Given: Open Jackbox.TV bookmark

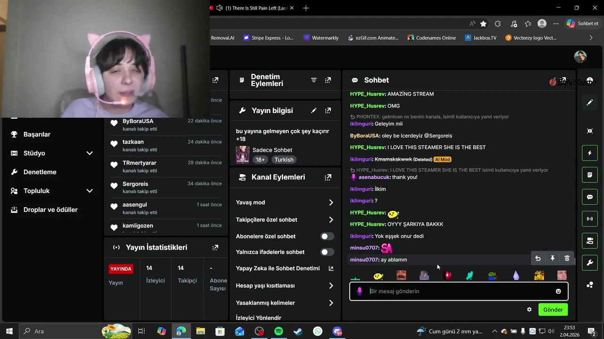Looking at the screenshot, I should pos(480,38).
